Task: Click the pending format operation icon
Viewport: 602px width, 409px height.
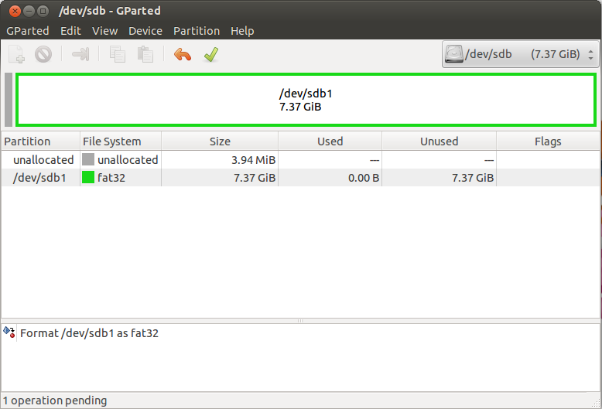Action: click(x=9, y=332)
